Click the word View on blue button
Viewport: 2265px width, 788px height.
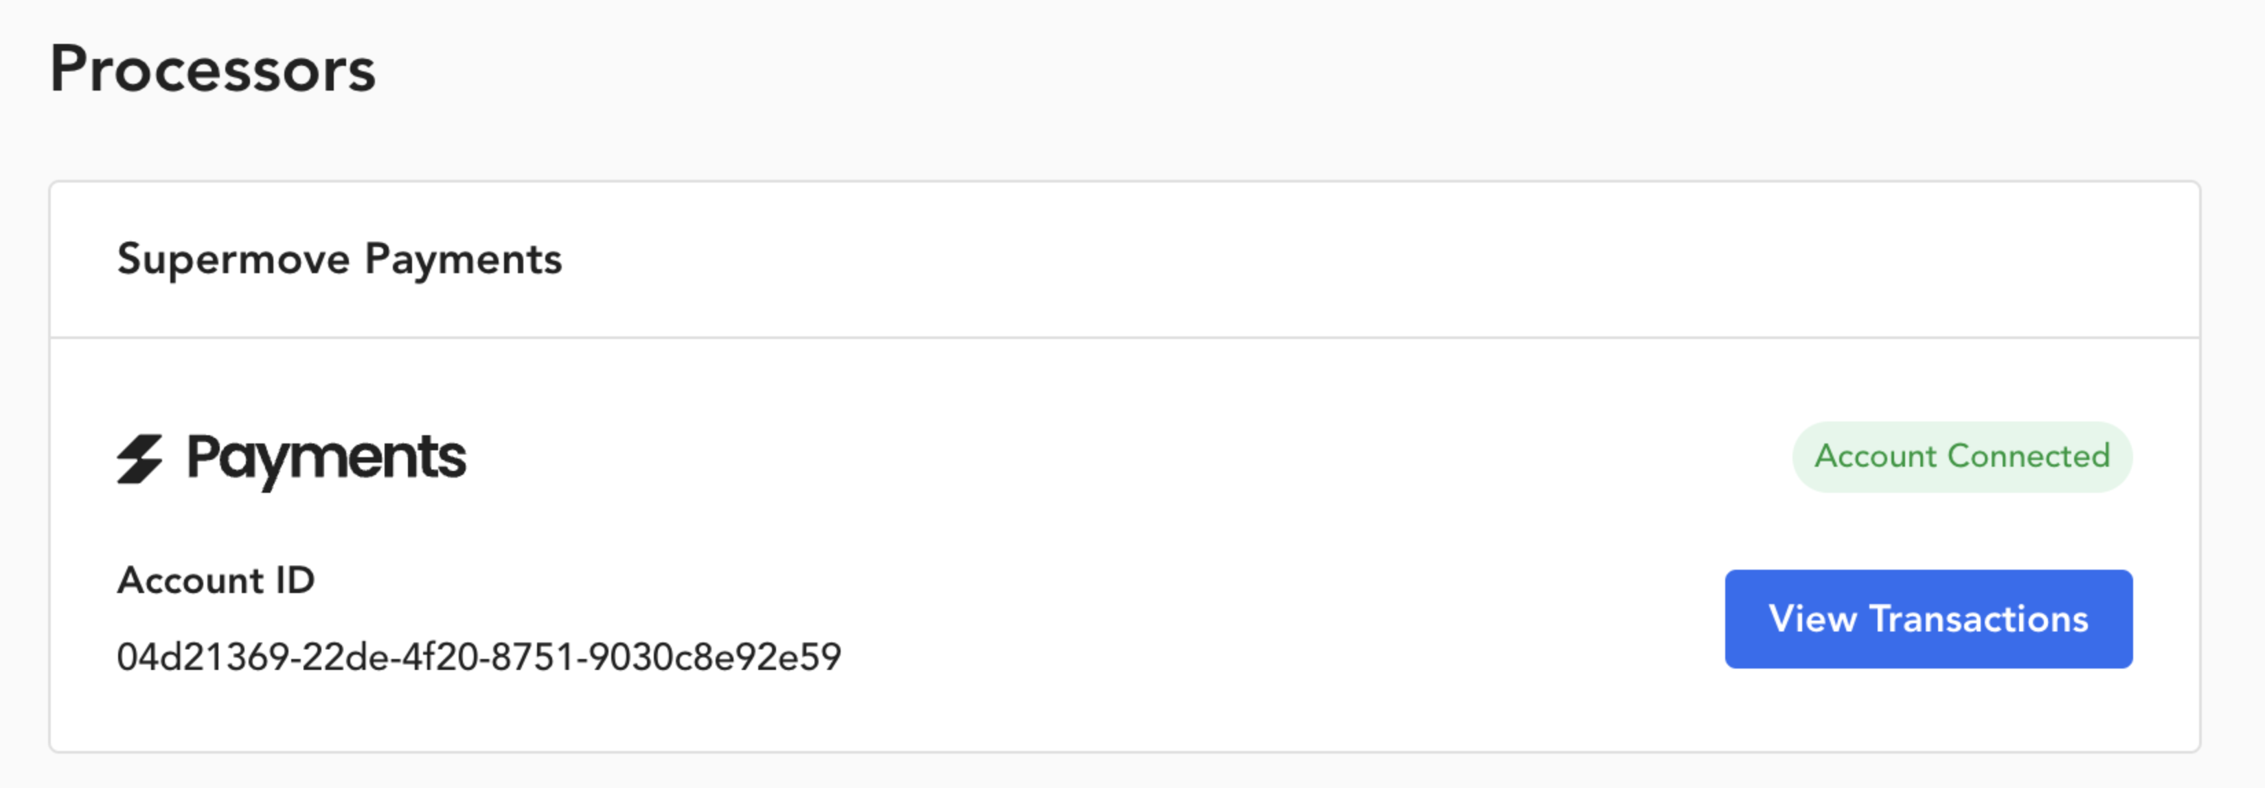pos(1813,618)
